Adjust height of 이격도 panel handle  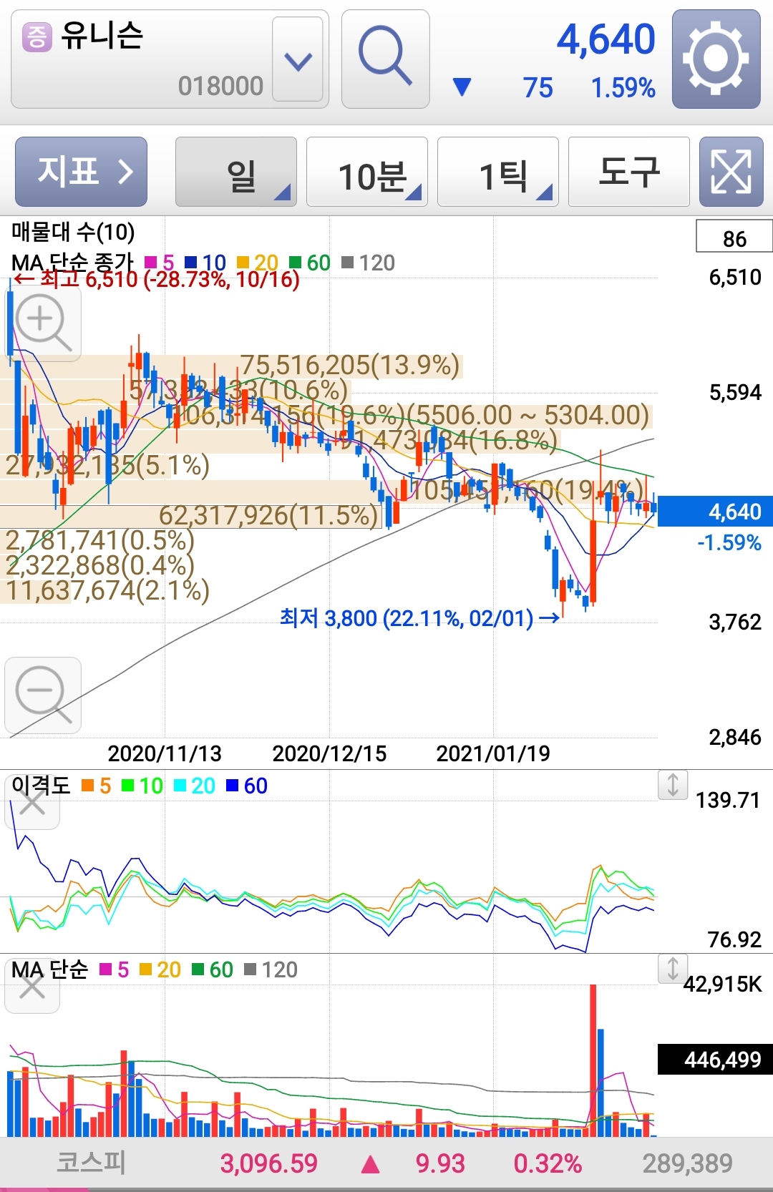[673, 785]
